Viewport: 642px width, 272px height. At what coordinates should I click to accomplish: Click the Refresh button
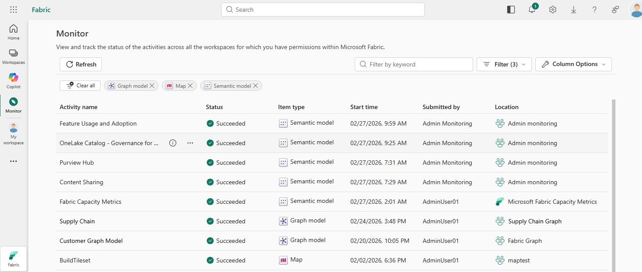click(81, 64)
